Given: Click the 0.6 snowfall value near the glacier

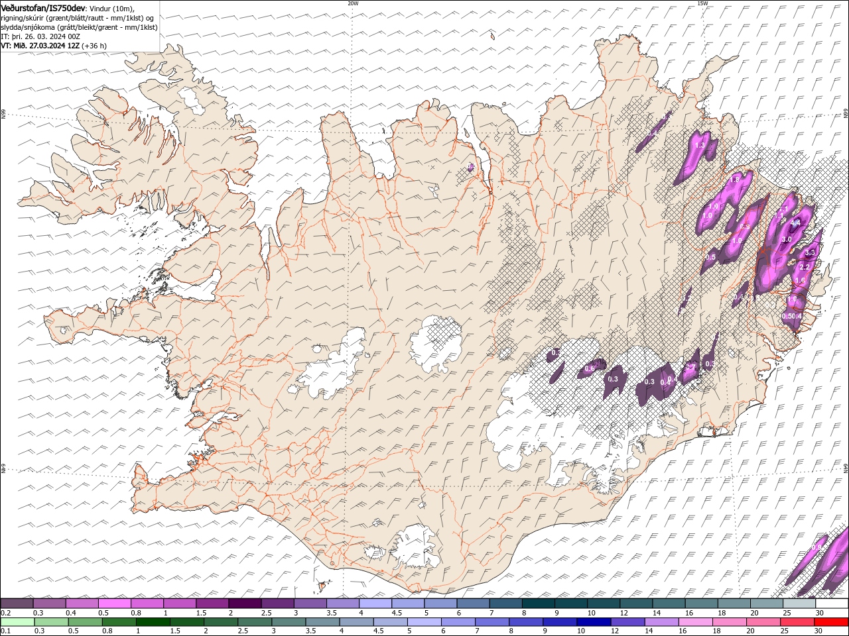Looking at the screenshot, I should (x=590, y=368).
